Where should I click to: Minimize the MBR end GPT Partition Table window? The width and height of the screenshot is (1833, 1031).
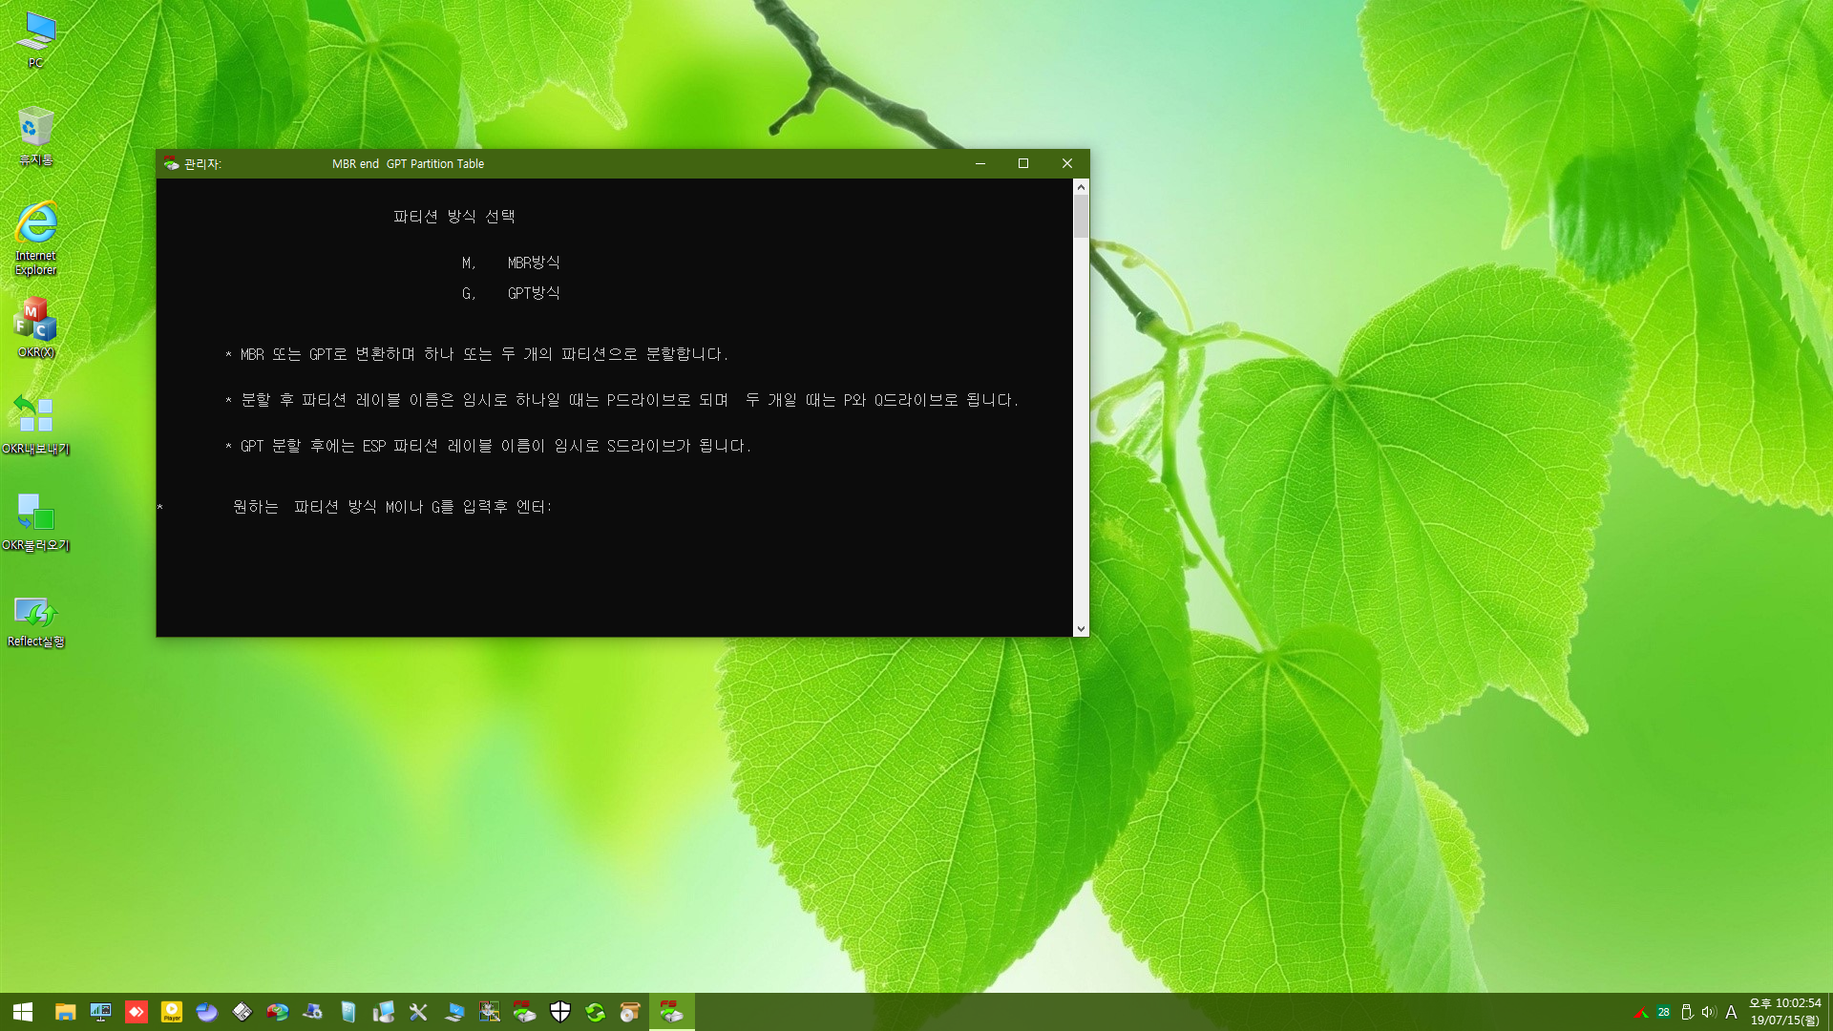(x=980, y=164)
